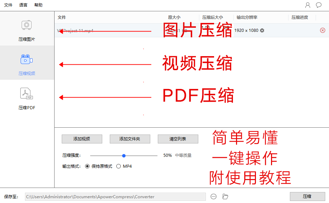This screenshot has height=203, width=329.
Task: Open the feedback chat bubble icon
Action: [319, 5]
